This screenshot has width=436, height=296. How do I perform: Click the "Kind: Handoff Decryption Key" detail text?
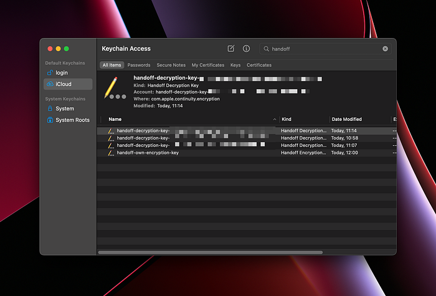click(166, 85)
